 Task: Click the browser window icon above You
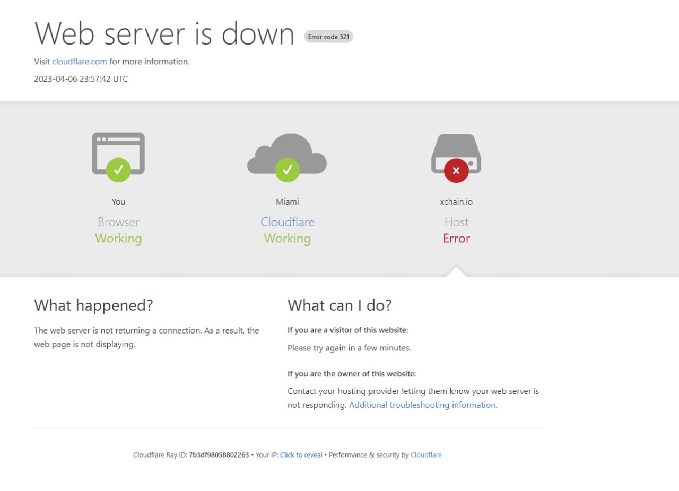click(118, 157)
